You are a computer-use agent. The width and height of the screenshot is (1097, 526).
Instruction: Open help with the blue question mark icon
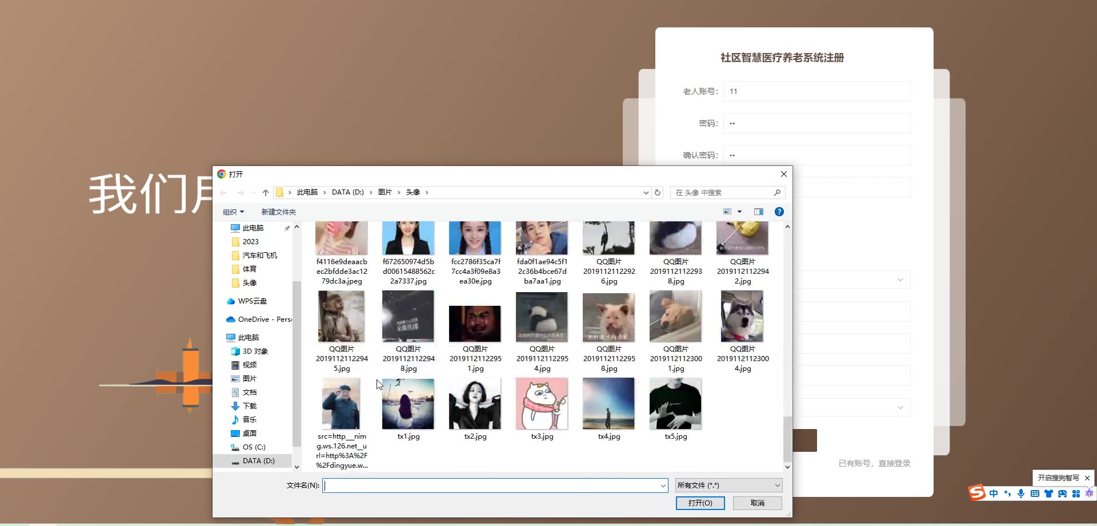[779, 212]
